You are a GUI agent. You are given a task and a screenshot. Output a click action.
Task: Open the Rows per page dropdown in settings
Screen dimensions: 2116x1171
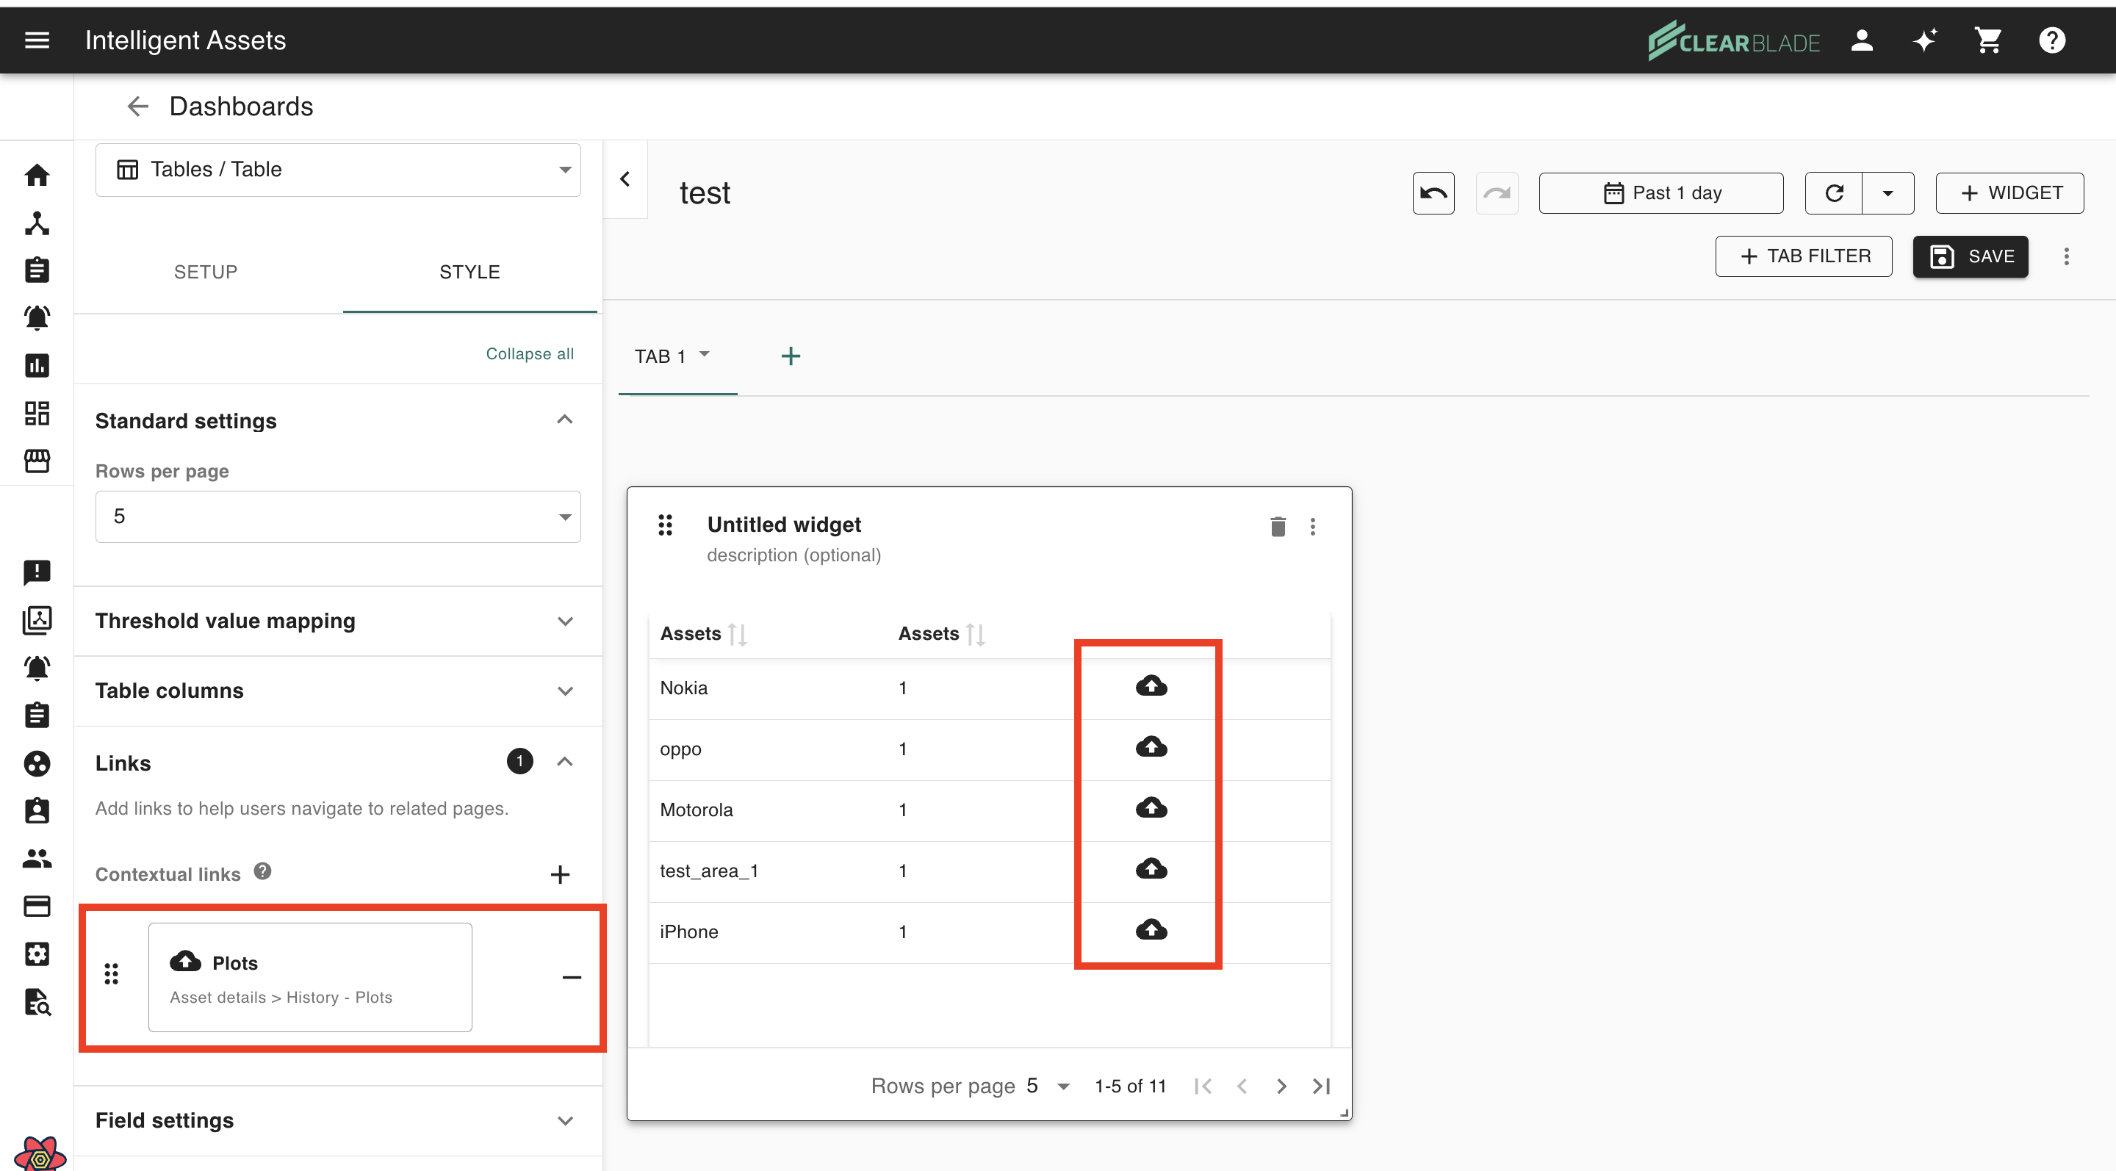338,516
